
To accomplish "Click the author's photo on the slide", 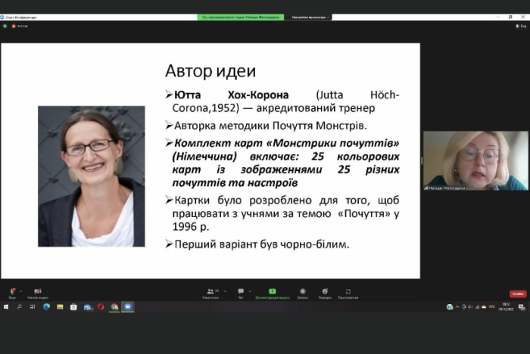I will (92, 176).
